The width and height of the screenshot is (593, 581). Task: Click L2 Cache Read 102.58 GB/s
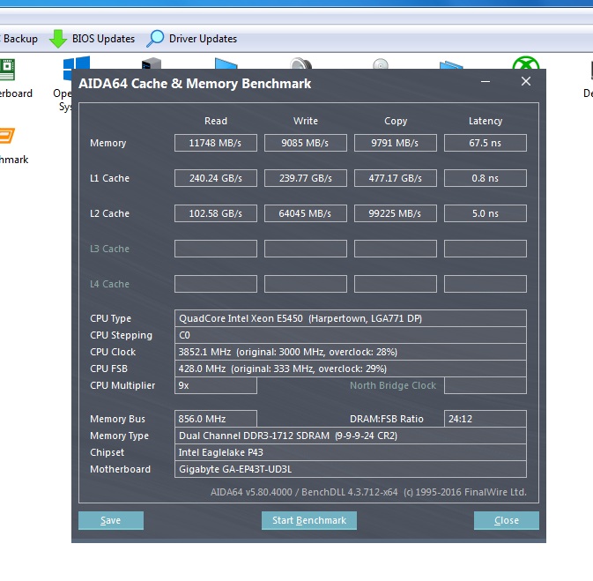216,213
